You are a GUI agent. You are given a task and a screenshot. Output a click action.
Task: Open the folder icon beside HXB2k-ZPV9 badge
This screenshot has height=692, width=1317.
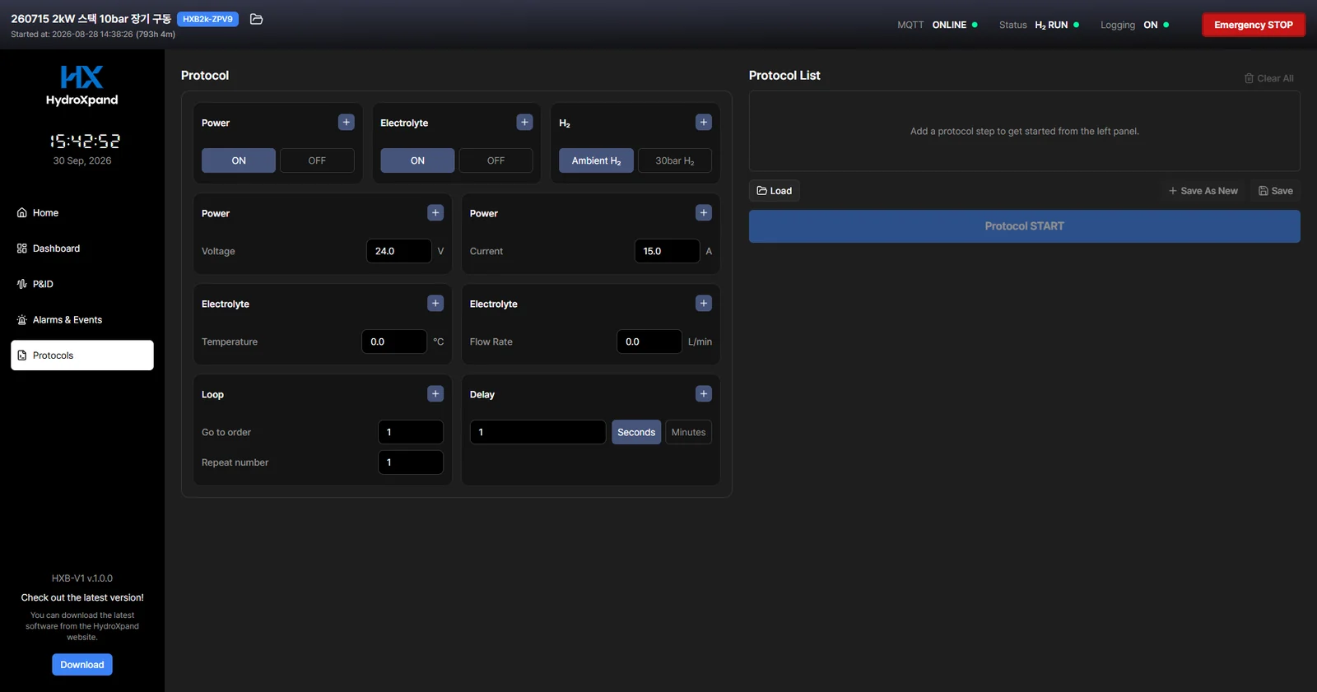coord(256,19)
